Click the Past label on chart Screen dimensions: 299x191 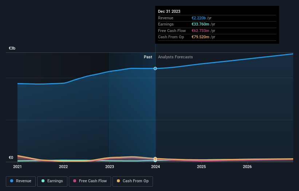click(x=148, y=57)
